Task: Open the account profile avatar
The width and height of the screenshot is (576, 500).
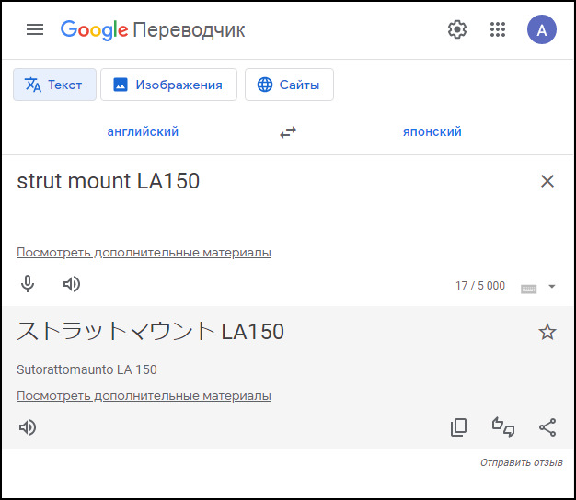Action: pyautogui.click(x=542, y=29)
